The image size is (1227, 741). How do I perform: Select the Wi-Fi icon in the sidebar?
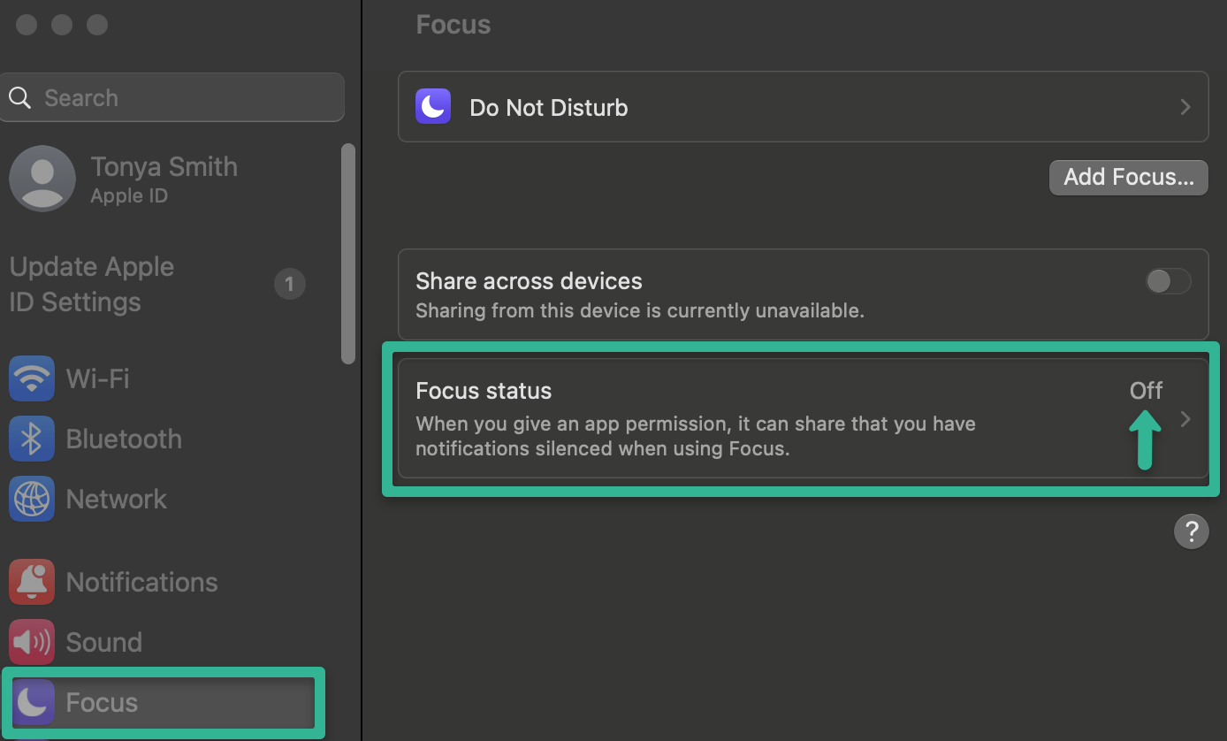pyautogui.click(x=31, y=378)
